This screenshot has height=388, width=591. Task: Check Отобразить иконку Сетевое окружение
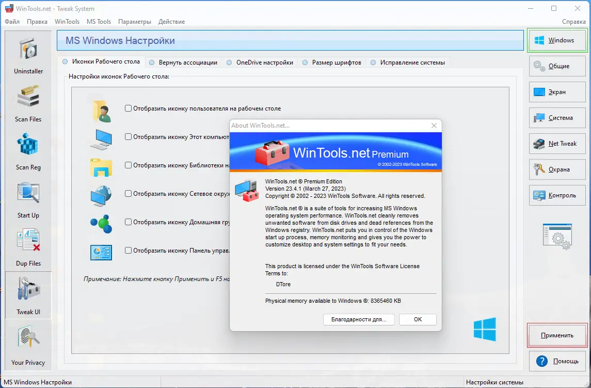[128, 194]
